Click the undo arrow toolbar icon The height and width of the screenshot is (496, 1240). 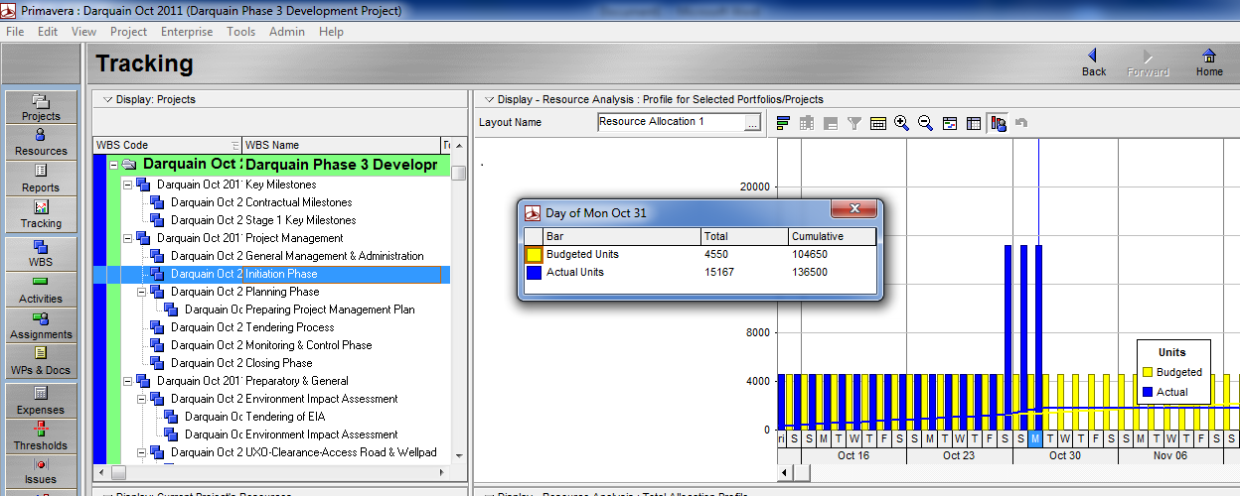tap(1020, 123)
